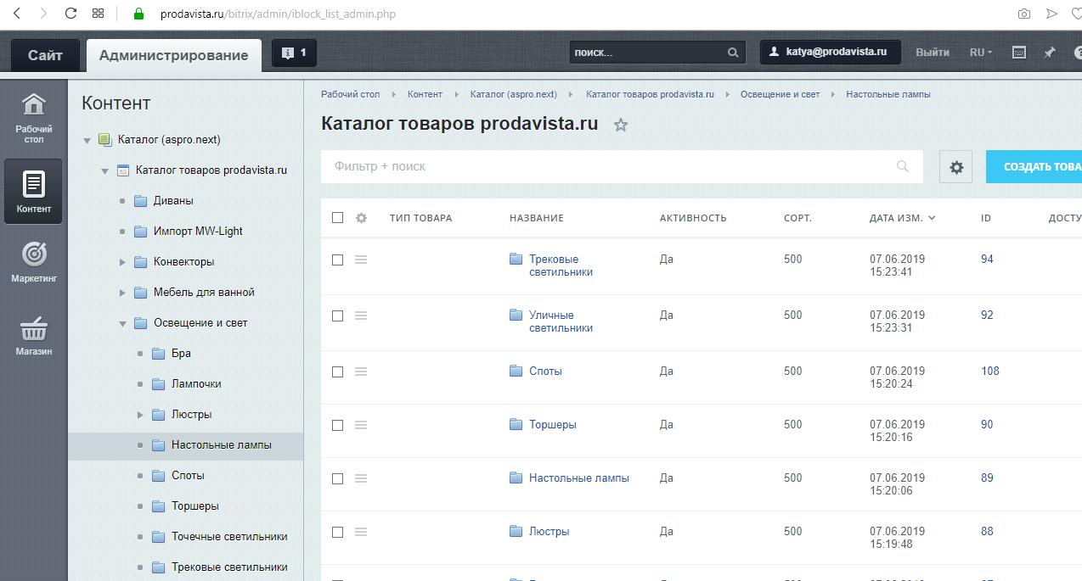Screen dimensions: 1082x581
Task: Collapse the Освещение и свет tree node
Action: tap(122, 323)
